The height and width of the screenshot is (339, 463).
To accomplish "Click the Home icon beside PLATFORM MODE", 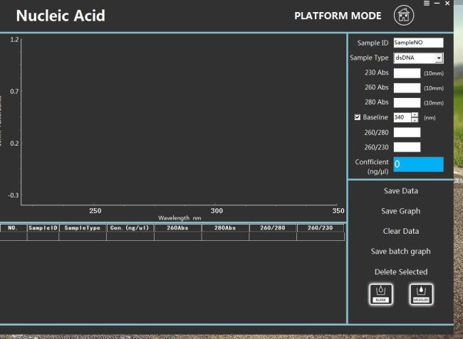I will coord(402,16).
